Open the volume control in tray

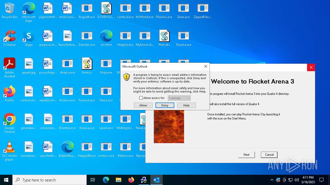click(297, 180)
